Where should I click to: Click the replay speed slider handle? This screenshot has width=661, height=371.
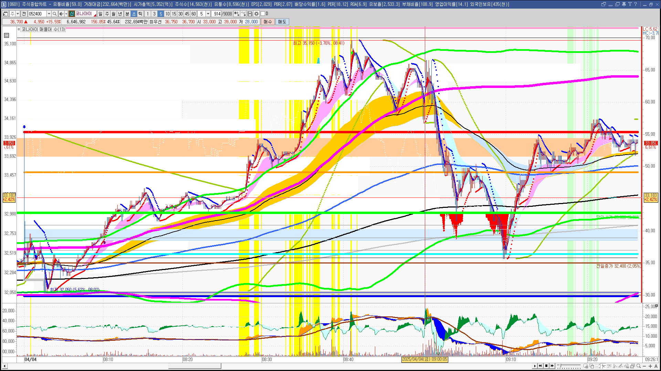pos(560,366)
